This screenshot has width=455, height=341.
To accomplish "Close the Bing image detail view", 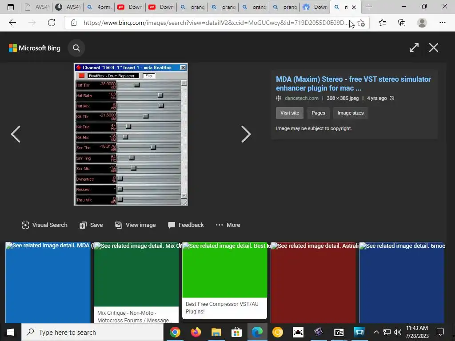I will point(434,48).
